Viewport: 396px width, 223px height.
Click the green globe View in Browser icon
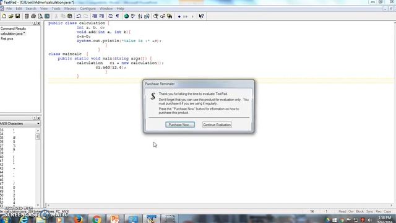pyautogui.click(x=126, y=16)
